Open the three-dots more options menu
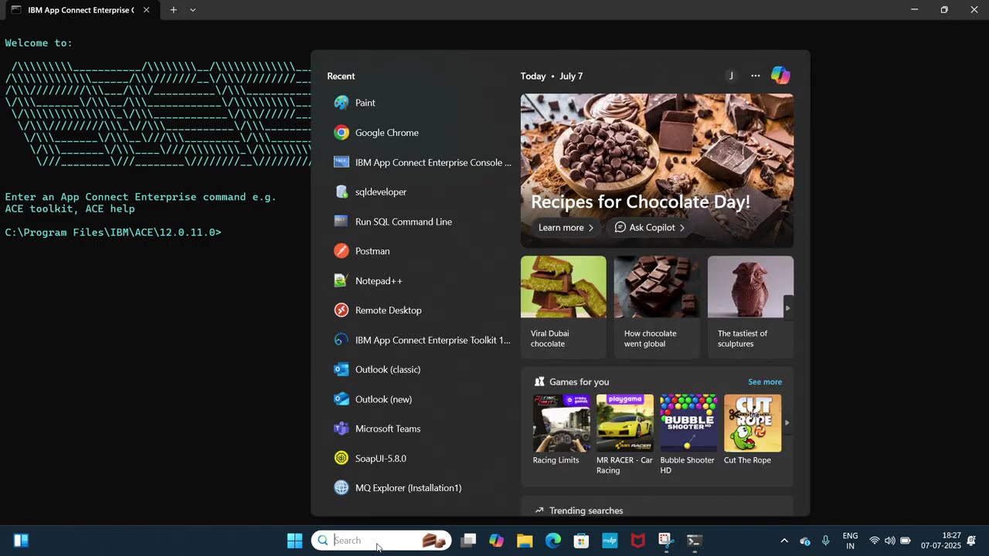 (756, 76)
